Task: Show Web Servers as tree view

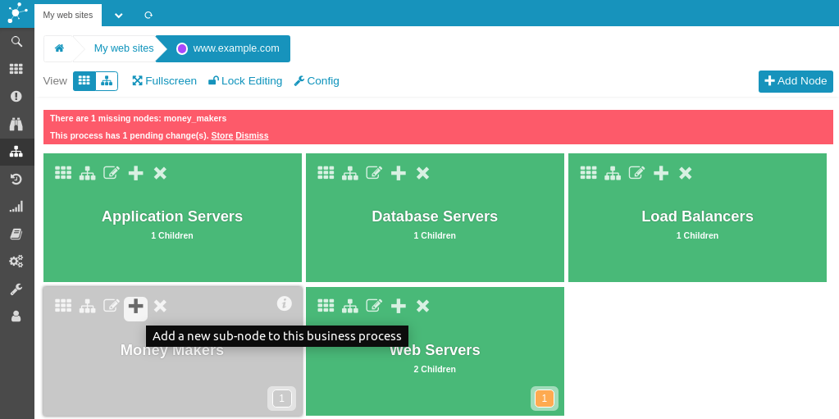Action: tap(350, 306)
